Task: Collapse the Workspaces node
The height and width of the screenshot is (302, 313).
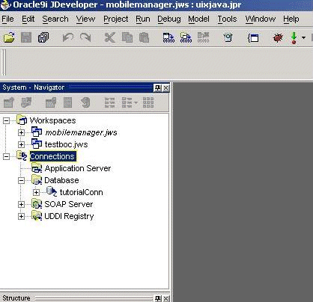Action: click(6, 120)
